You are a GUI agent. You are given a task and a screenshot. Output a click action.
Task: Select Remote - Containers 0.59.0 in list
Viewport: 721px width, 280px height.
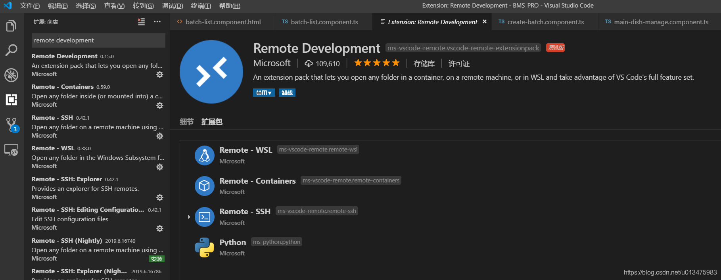(97, 96)
